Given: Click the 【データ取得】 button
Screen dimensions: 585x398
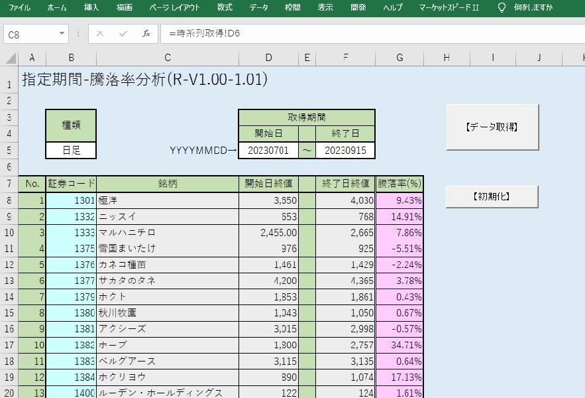Looking at the screenshot, I should click(x=492, y=127).
